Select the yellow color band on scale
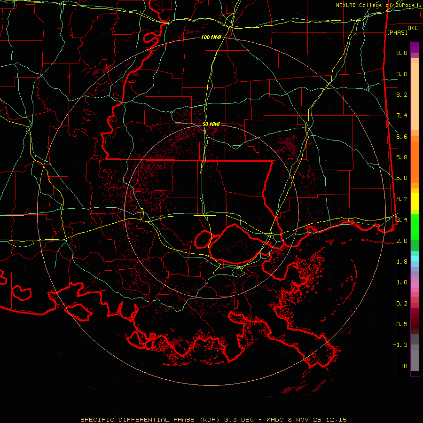The width and height of the screenshot is (423, 423). tap(415, 201)
